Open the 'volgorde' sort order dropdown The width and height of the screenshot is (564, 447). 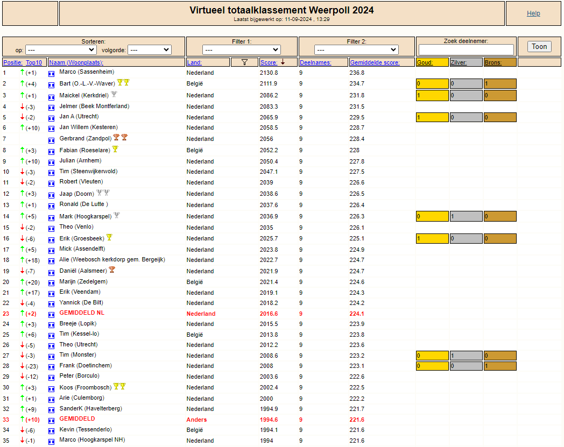tap(150, 49)
